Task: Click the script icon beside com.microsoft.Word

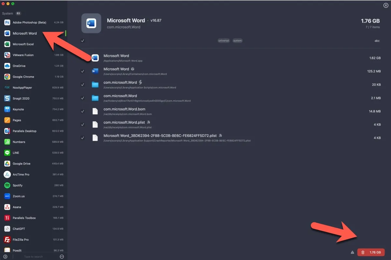Action: (x=140, y=82)
